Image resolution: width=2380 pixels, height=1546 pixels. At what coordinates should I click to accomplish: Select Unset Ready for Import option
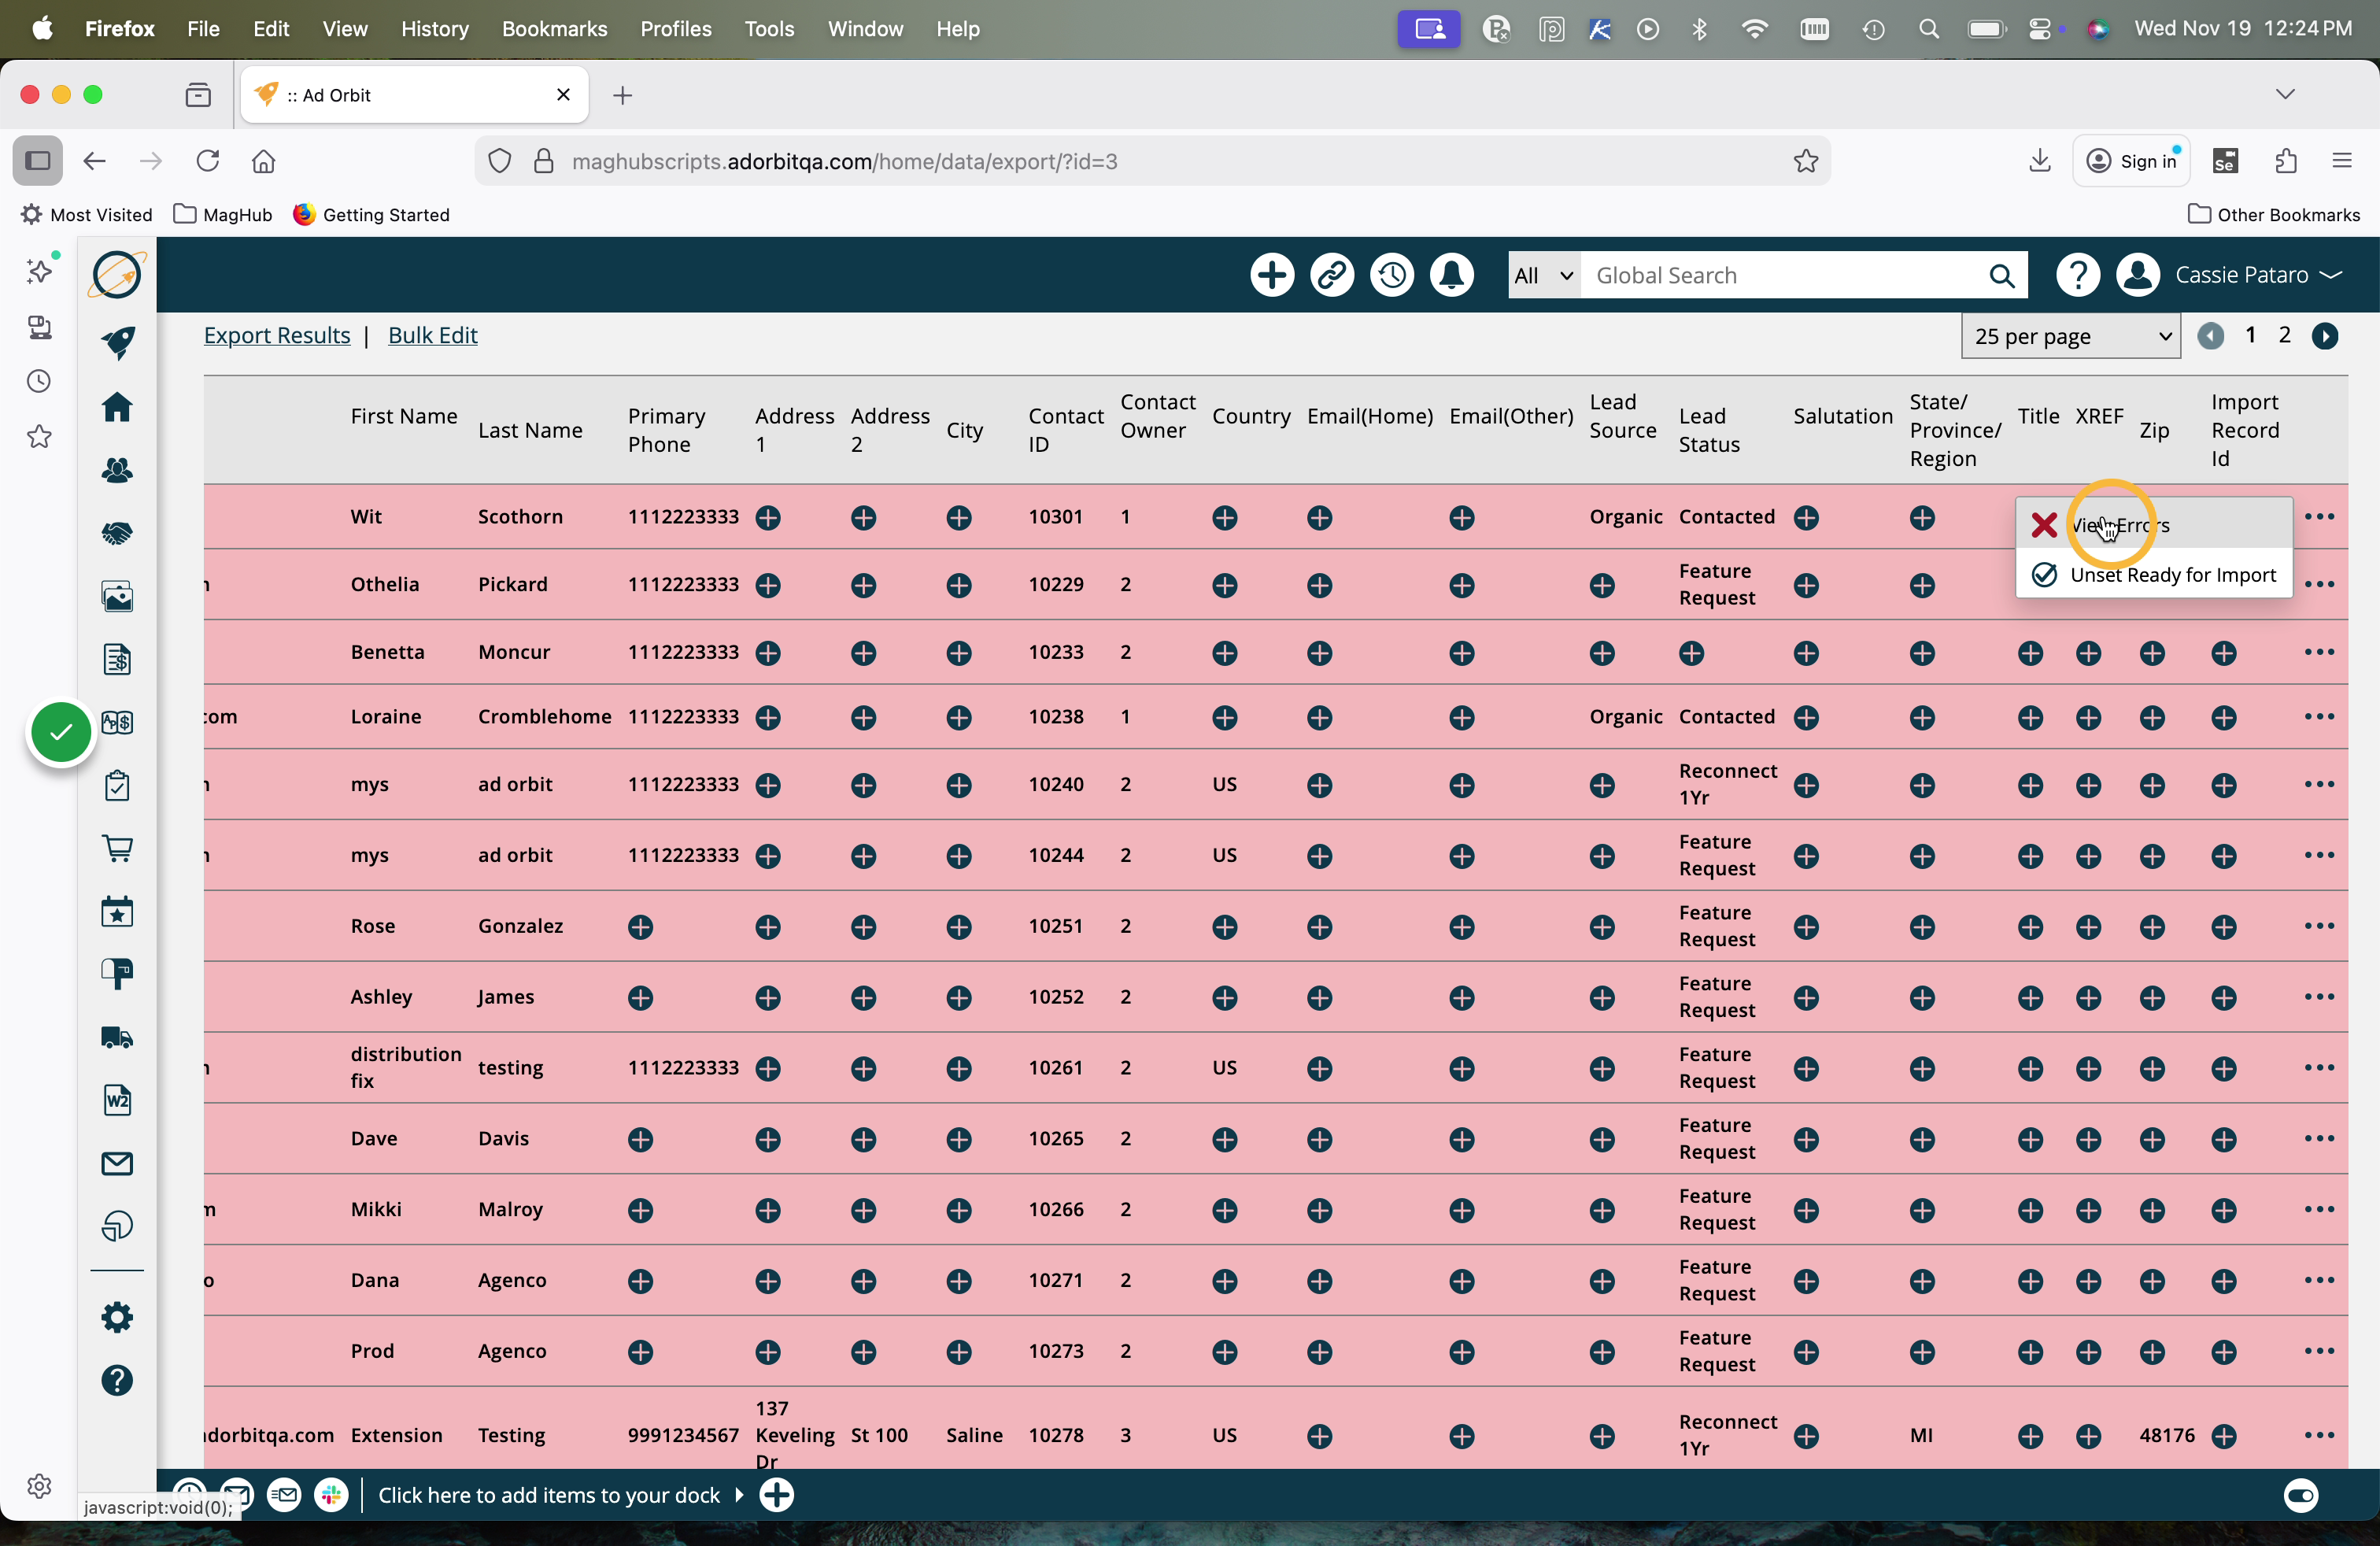(2172, 575)
